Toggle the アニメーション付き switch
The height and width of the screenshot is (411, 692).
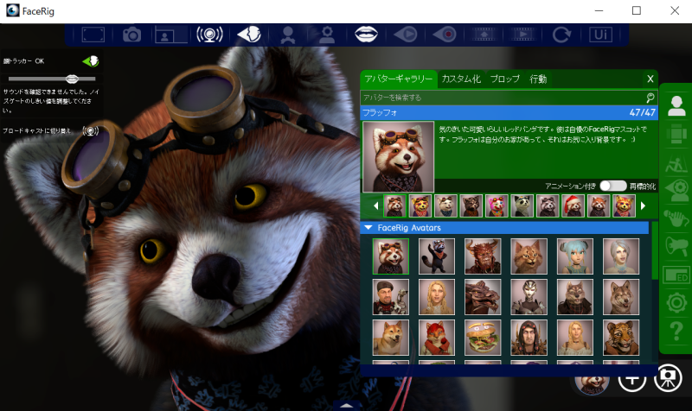(x=613, y=186)
